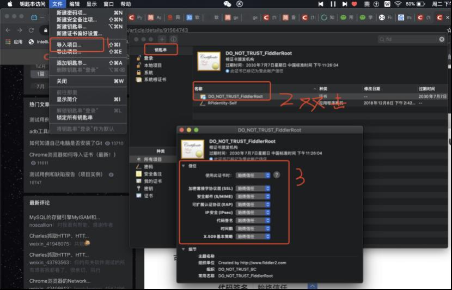Image resolution: width=452 pixels, height=290 pixels.
Task: Click the circled K menu bar icon
Action: (240, 4)
